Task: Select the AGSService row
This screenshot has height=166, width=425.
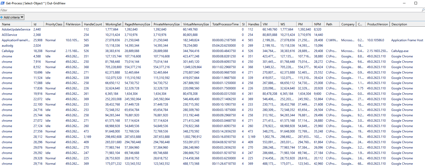Action: tap(9, 35)
